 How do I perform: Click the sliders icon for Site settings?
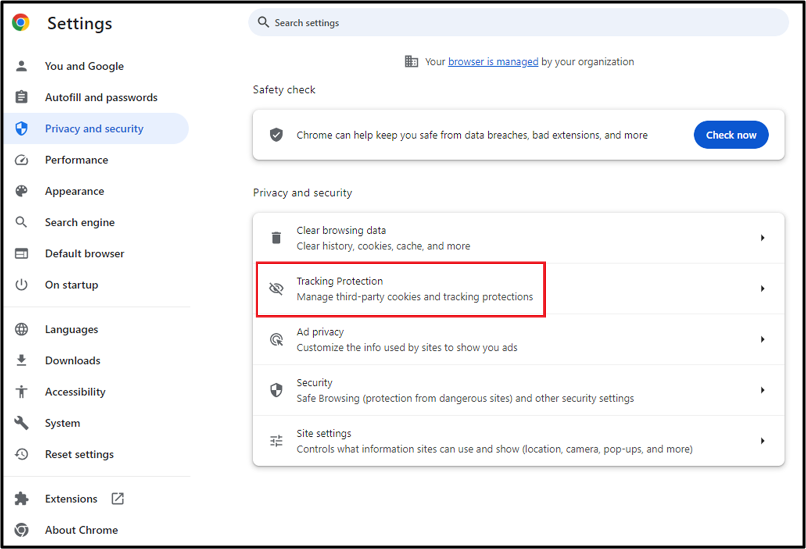pos(276,441)
